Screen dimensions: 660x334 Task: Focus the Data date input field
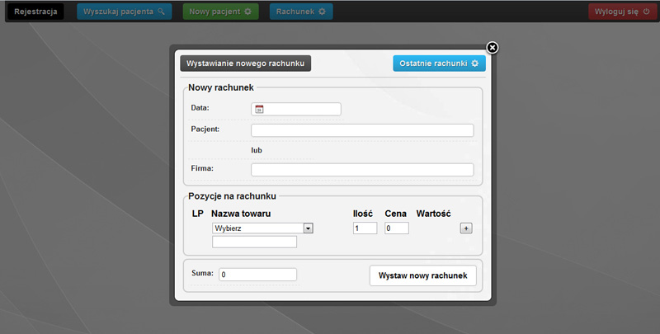[296, 110]
